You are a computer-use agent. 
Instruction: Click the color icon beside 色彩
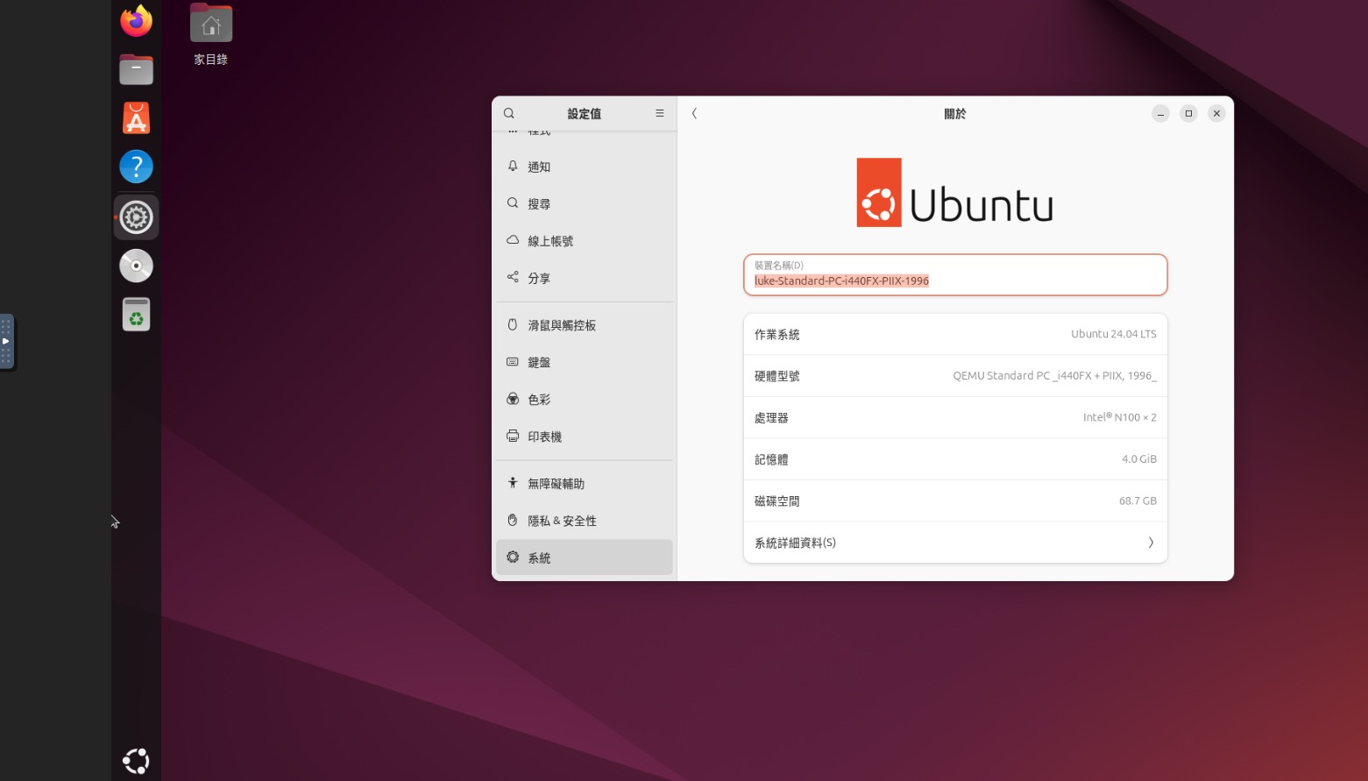coord(513,399)
